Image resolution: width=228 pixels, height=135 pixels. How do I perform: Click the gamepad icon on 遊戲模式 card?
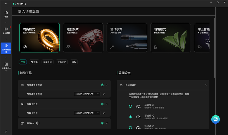tap(68, 47)
